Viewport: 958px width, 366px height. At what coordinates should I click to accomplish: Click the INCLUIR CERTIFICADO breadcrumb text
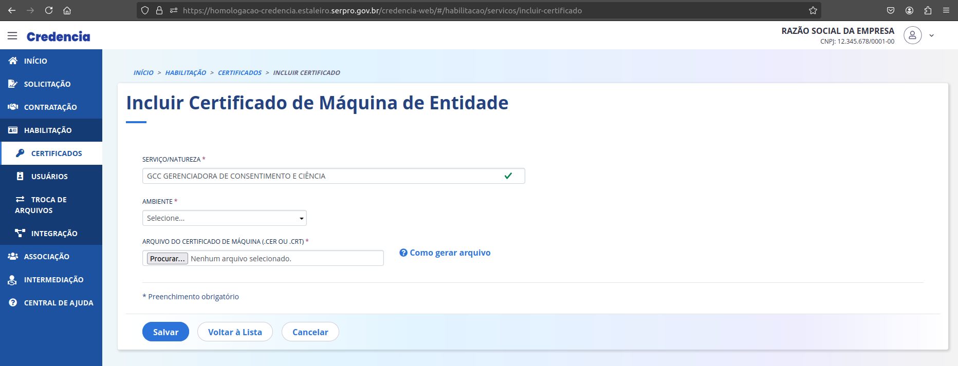[x=307, y=73]
